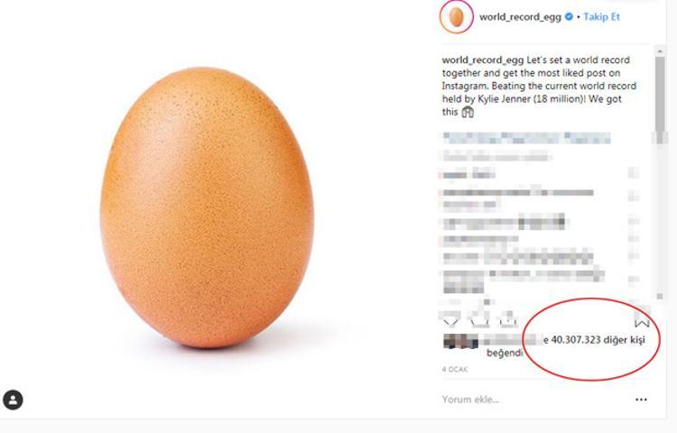Like the post with the heart icon
Image resolution: width=677 pixels, height=433 pixels.
(x=450, y=319)
